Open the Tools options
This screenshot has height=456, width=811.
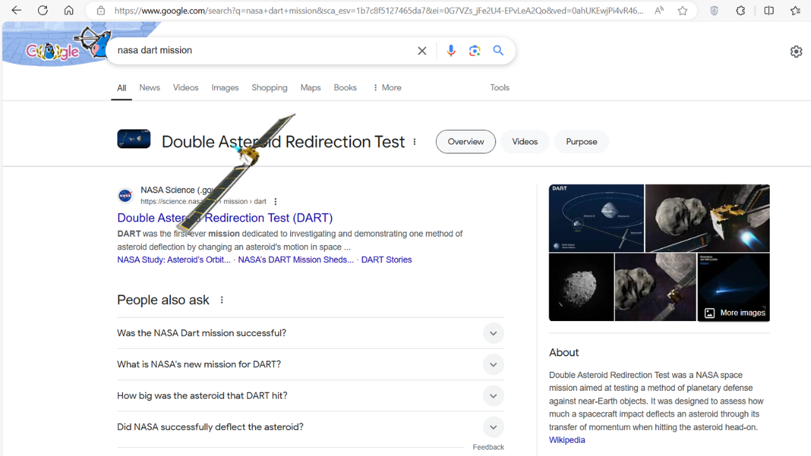500,87
